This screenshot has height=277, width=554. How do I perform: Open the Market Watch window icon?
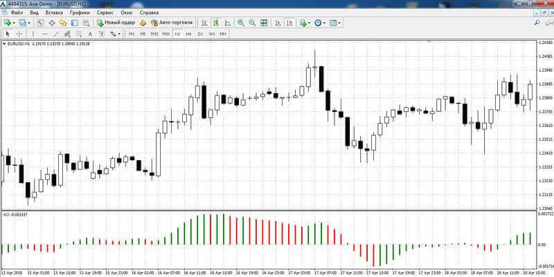click(40, 23)
